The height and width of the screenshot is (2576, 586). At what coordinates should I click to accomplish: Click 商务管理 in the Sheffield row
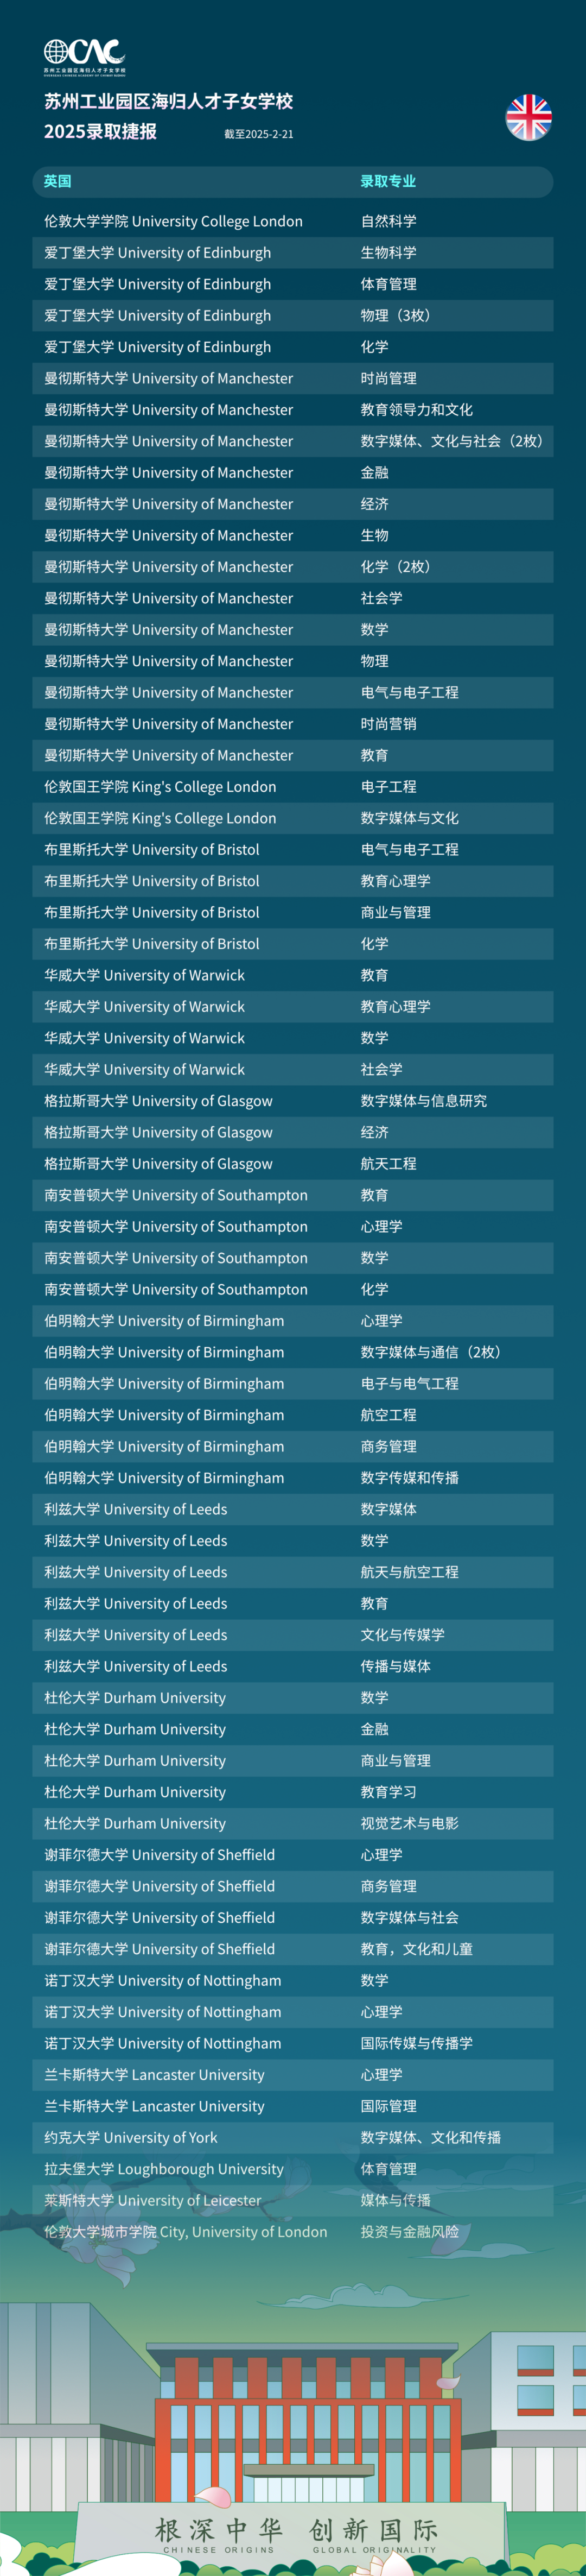click(388, 1886)
